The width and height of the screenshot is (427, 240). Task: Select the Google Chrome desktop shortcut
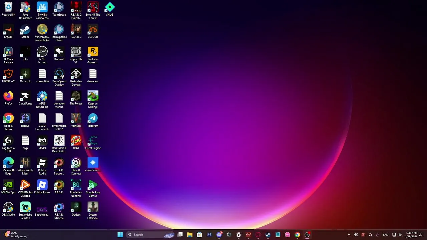click(x=8, y=122)
